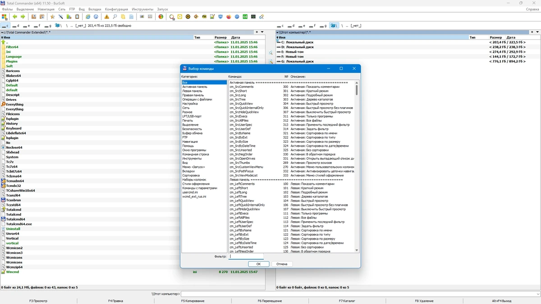Click Отмена button in the dialog
The width and height of the screenshot is (541, 304).
pos(282,264)
